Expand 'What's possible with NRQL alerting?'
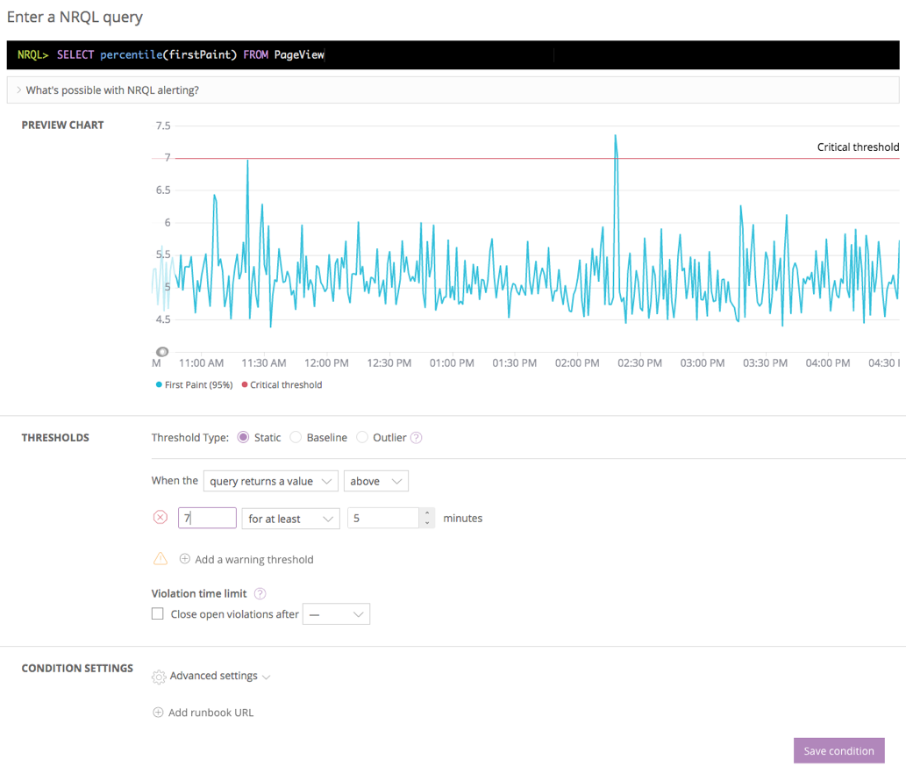The width and height of the screenshot is (906, 767). [453, 90]
